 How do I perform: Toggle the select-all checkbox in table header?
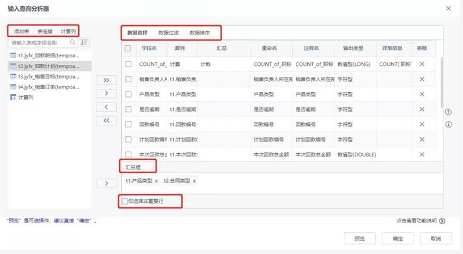pos(128,48)
